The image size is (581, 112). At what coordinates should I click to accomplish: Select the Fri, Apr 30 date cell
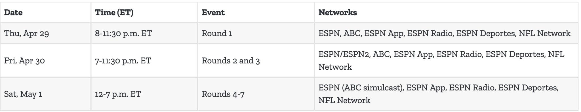pyautogui.click(x=45, y=60)
